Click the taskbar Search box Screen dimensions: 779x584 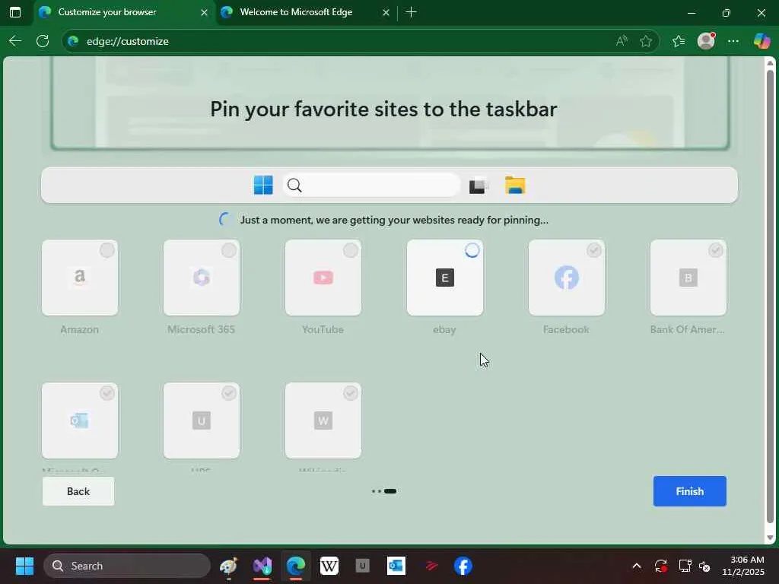(127, 566)
